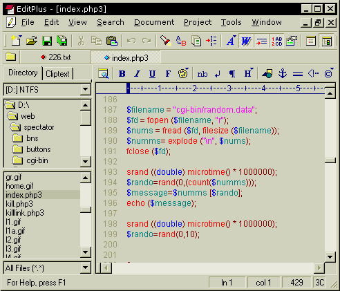
Task: Click the Paste clipboard icon
Action: (112, 41)
